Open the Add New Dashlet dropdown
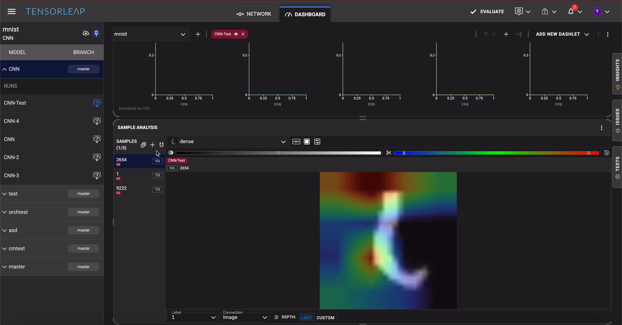622x325 pixels. pos(562,34)
